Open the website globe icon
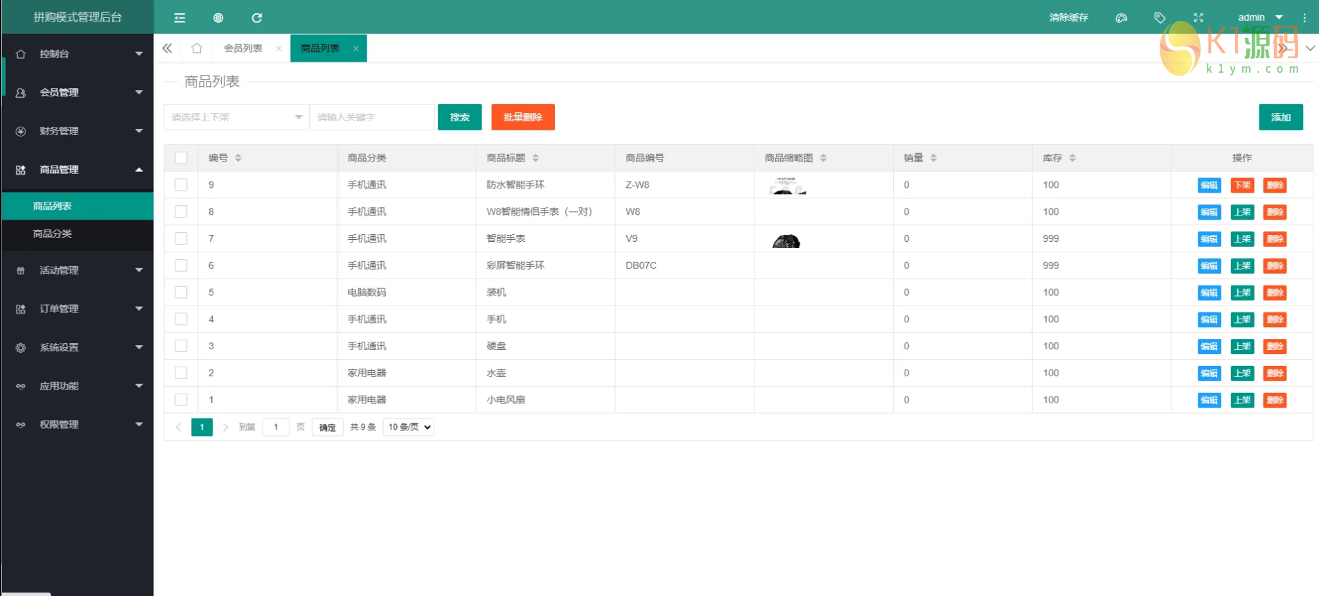The width and height of the screenshot is (1319, 596). (x=218, y=18)
